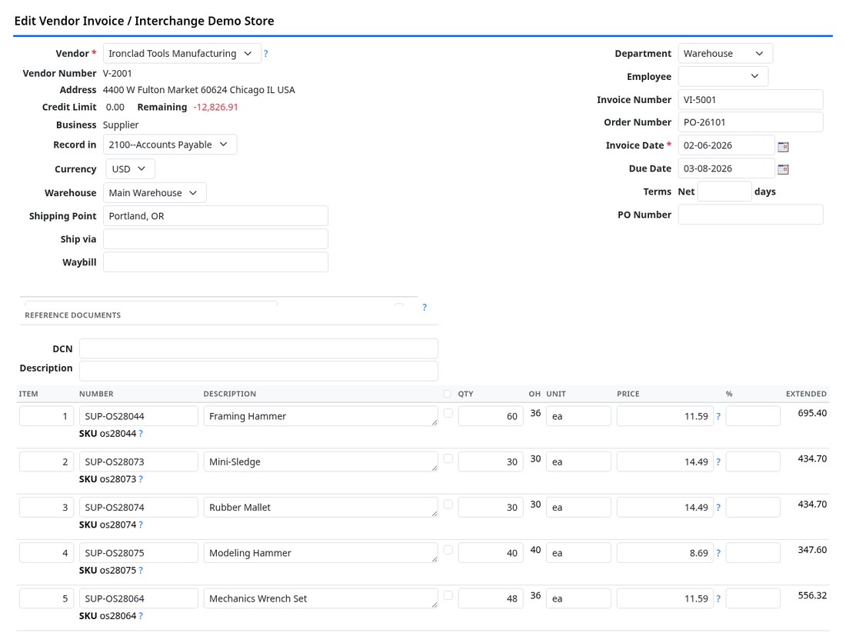Click the Invoice Number field VI-5001
The height and width of the screenshot is (633, 846).
point(751,100)
